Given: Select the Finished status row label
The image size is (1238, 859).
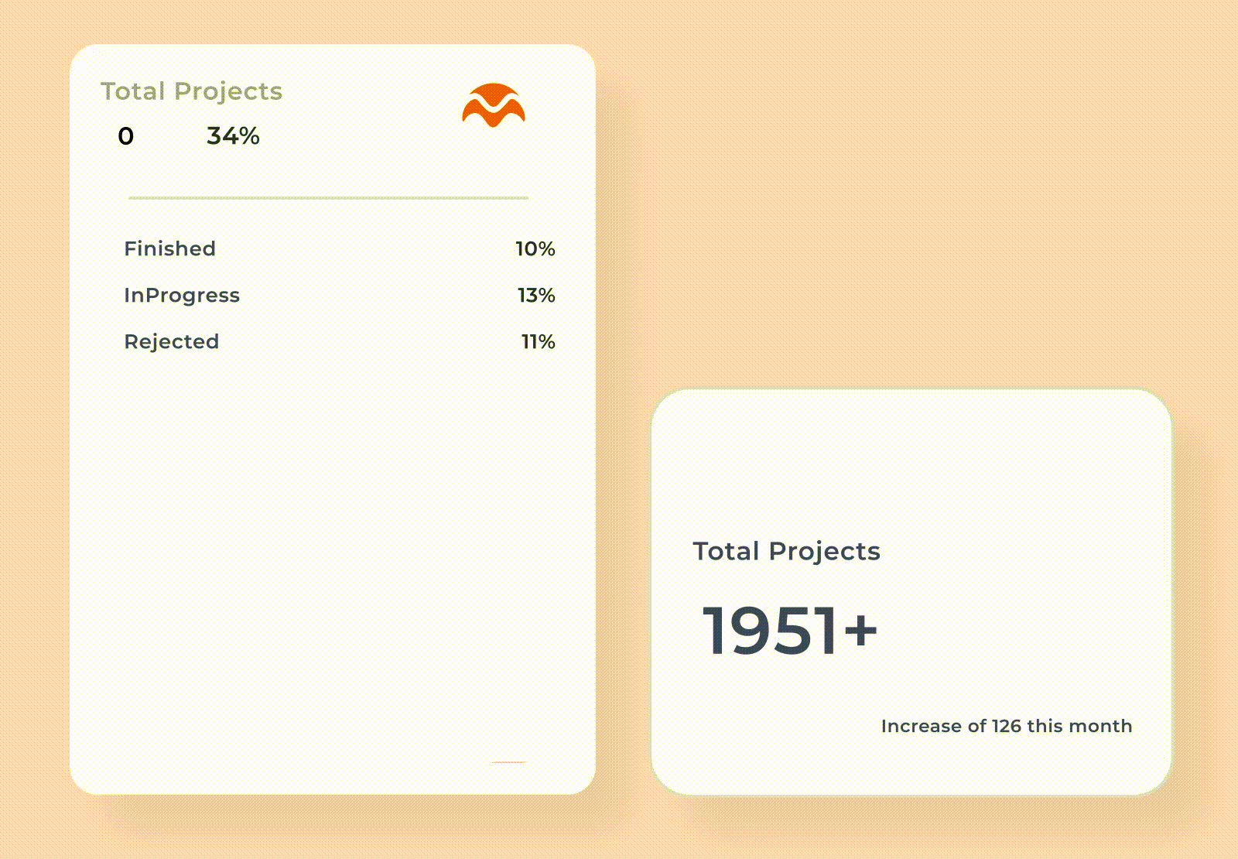Looking at the screenshot, I should pos(169,248).
